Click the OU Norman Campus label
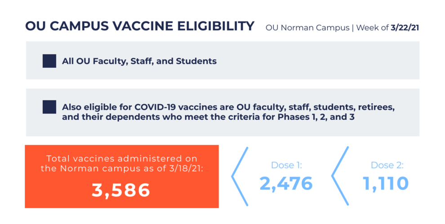This screenshot has height=224, width=445. (307, 28)
